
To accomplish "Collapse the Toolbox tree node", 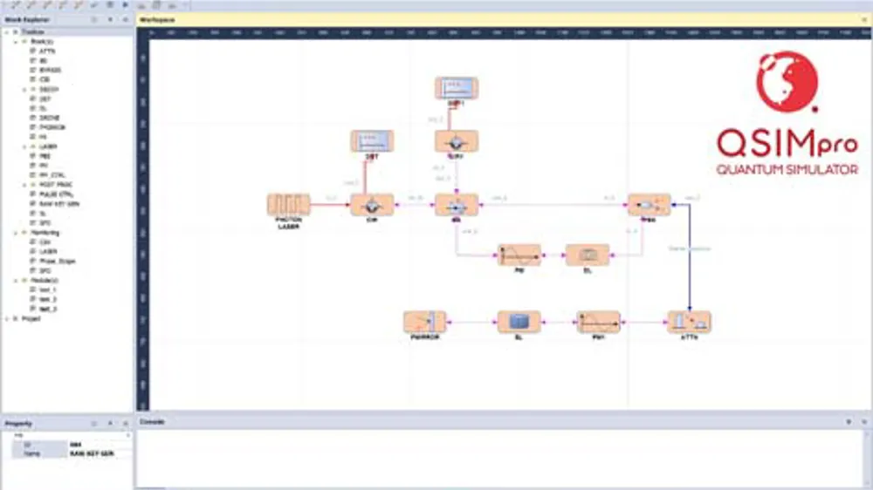I will pos(6,31).
